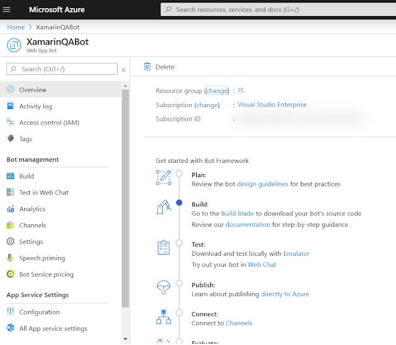
Task: Open the documentation link
Action: [247, 224]
